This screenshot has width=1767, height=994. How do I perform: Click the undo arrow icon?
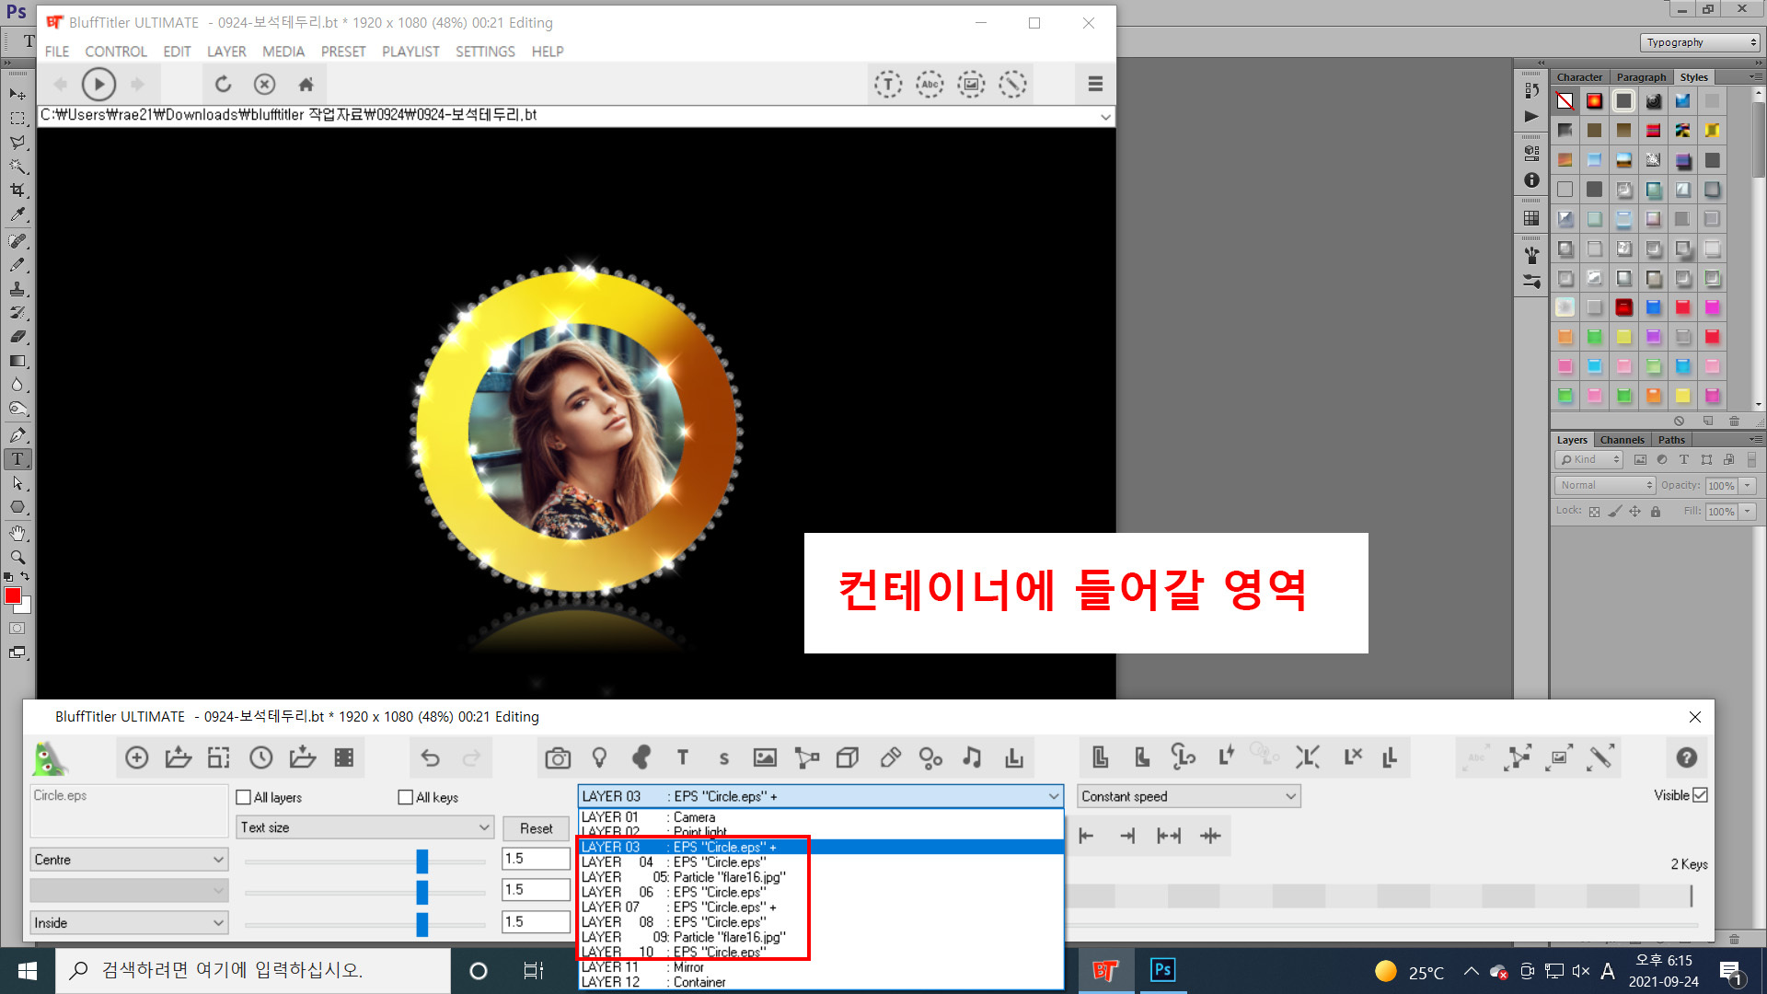click(430, 757)
